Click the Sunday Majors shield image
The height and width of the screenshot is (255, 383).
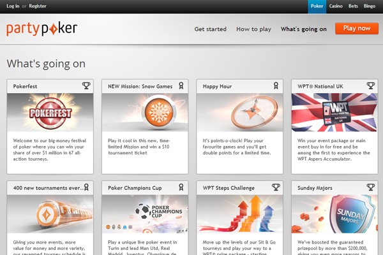coord(334,214)
